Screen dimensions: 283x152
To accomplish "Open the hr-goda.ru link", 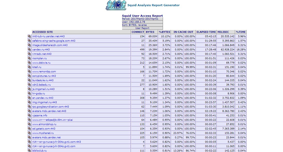I will click(x=39, y=93).
